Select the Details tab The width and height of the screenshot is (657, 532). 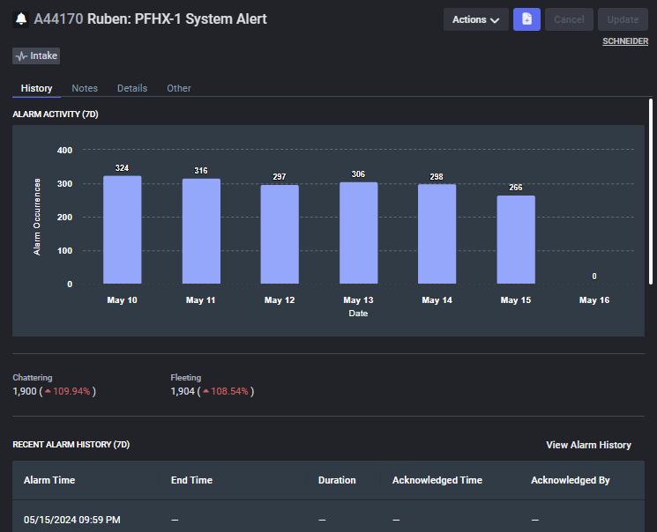pyautogui.click(x=132, y=88)
